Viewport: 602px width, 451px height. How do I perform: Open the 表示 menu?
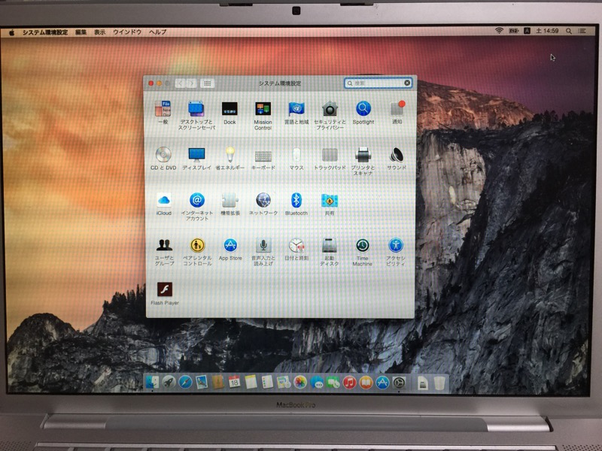pyautogui.click(x=100, y=32)
